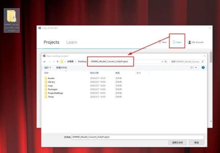This screenshot has height=153, width=220.
Task: Select the Temp folder
Action: click(x=51, y=97)
